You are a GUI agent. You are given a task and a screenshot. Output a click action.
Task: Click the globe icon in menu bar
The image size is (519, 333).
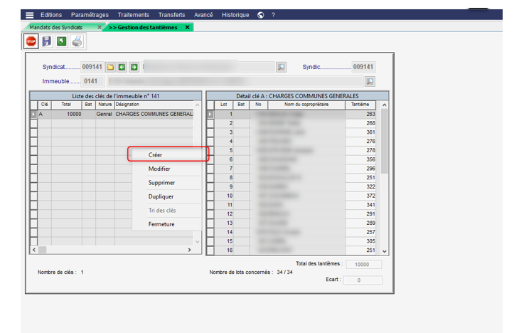pos(261,15)
